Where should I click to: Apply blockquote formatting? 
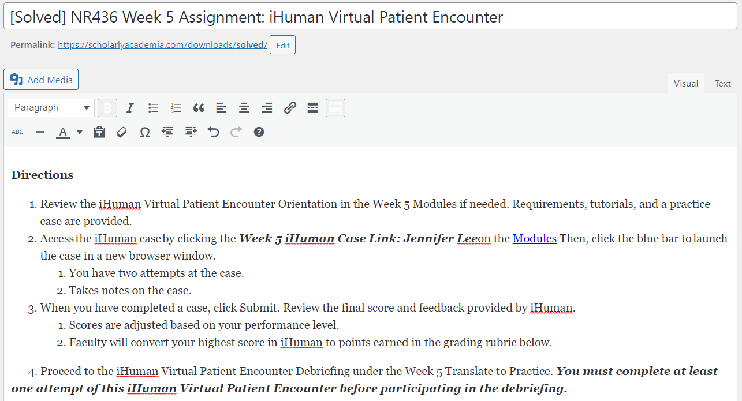tap(199, 108)
